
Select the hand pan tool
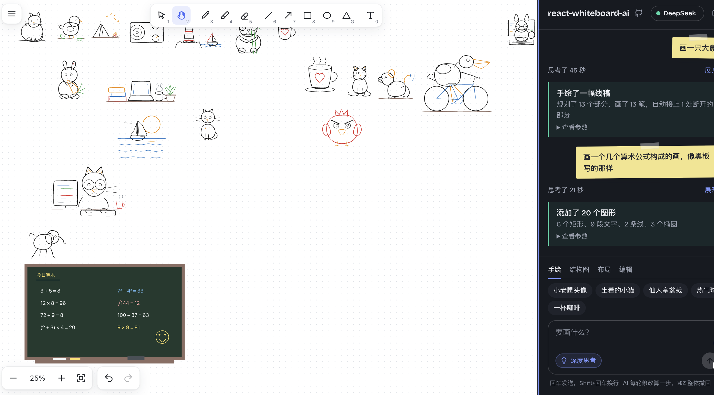181,15
